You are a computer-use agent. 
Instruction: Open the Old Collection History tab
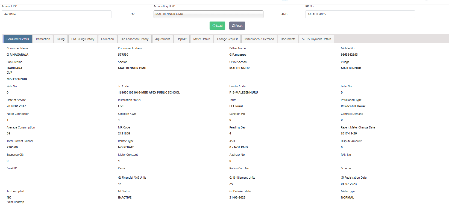tap(134, 39)
